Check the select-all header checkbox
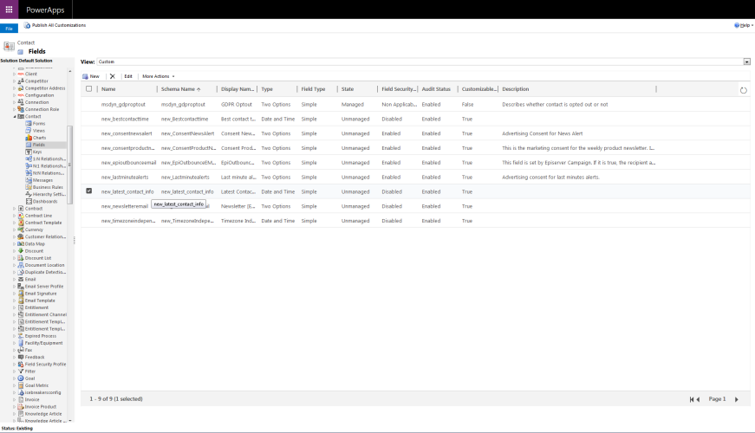The height and width of the screenshot is (433, 755). coord(88,89)
